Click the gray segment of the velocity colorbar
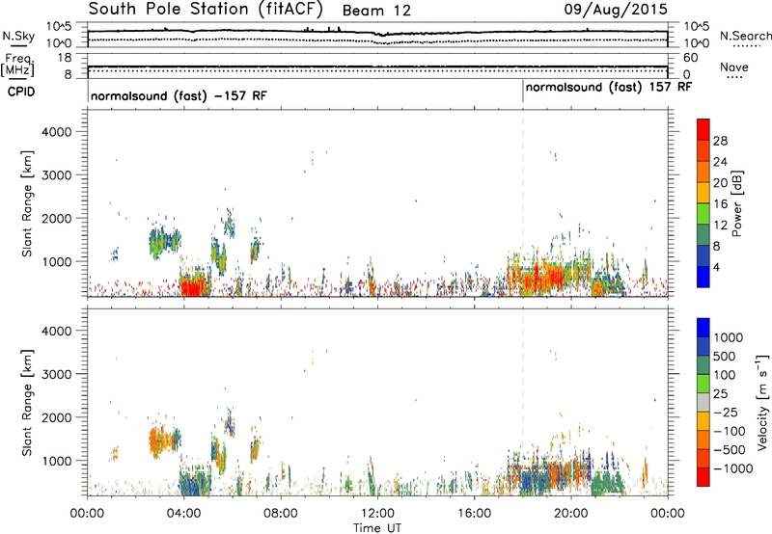 (x=703, y=403)
